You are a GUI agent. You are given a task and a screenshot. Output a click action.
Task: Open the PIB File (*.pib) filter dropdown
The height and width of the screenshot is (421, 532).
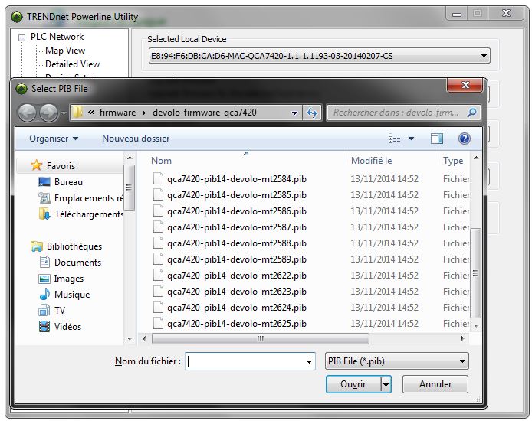pyautogui.click(x=462, y=361)
